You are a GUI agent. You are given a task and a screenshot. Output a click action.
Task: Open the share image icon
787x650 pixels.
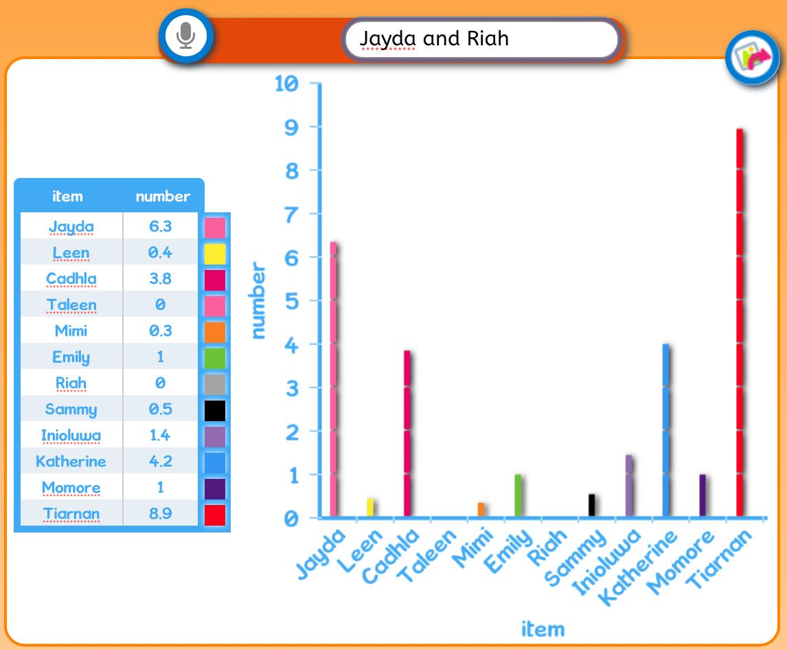pyautogui.click(x=752, y=57)
